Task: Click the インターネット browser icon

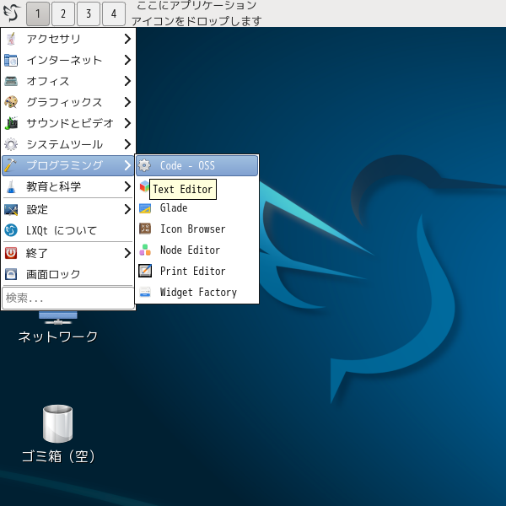Action: tap(11, 60)
